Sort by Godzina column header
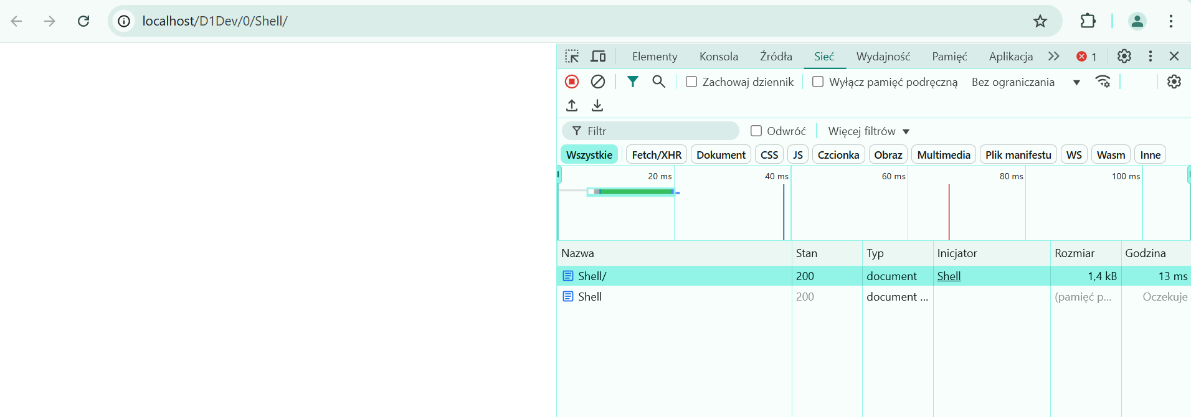1191x417 pixels. tap(1156, 253)
